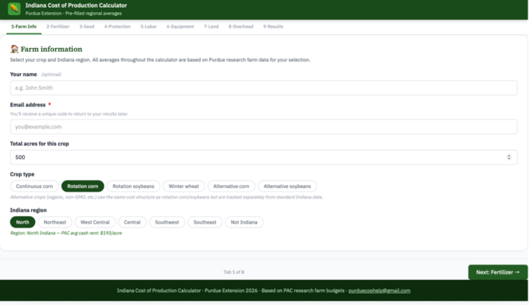529x305 pixels.
Task: Jump to the 9-Results tab
Action: pos(274,27)
